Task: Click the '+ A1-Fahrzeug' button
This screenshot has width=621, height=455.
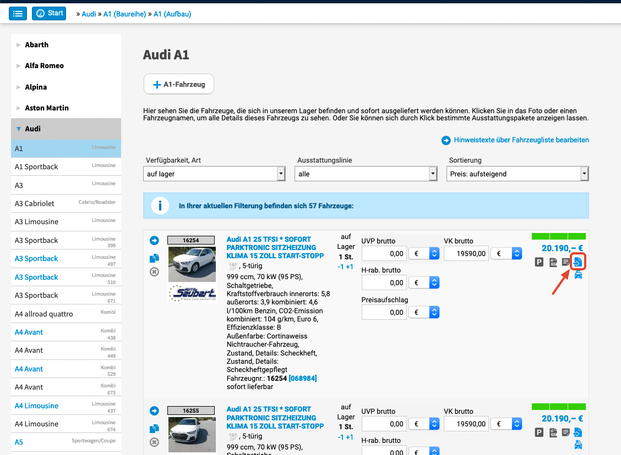Action: 179,85
